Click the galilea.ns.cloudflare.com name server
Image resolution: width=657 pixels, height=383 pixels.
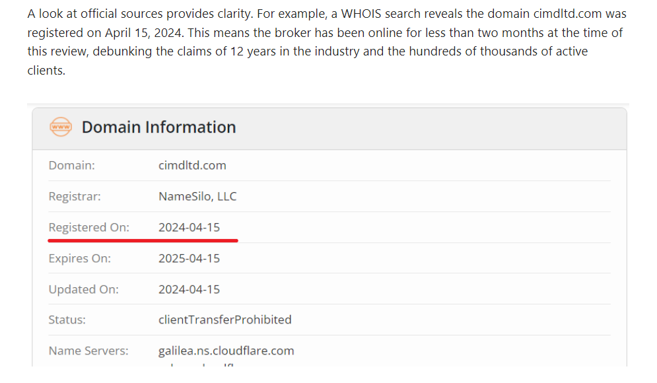pyautogui.click(x=226, y=351)
